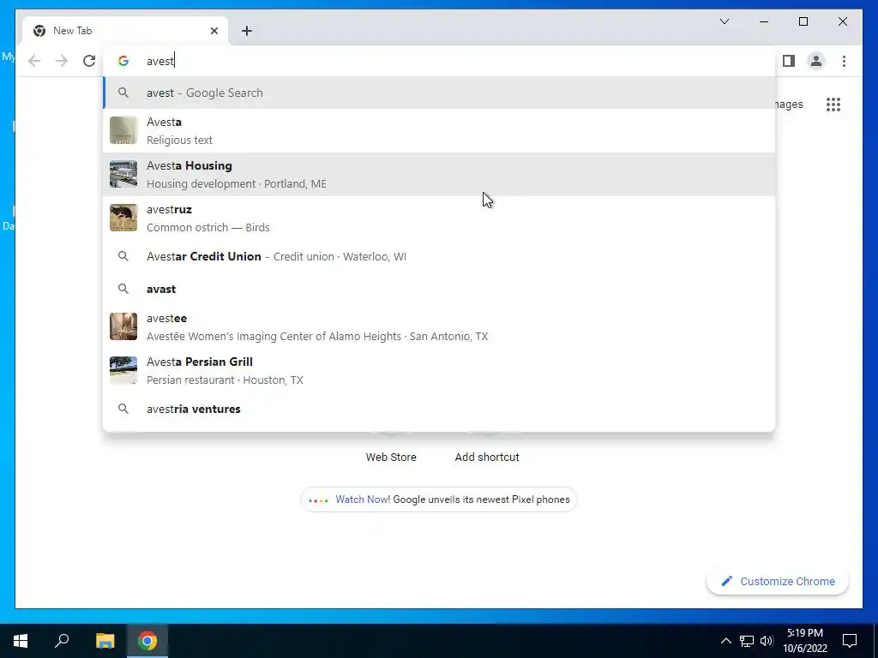The height and width of the screenshot is (658, 878).
Task: Click Chrome icon in taskbar
Action: (x=147, y=641)
